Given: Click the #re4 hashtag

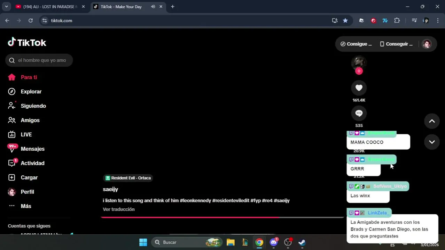Looking at the screenshot, I should [x=267, y=200].
